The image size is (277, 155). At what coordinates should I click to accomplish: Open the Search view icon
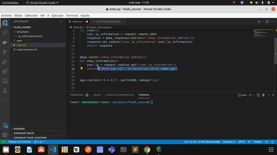coord(5,32)
